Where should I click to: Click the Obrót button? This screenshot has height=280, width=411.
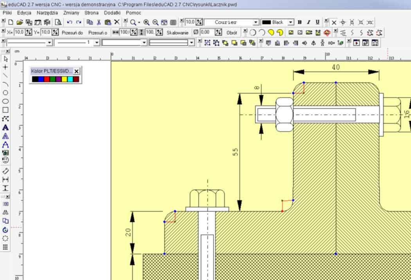pyautogui.click(x=232, y=33)
